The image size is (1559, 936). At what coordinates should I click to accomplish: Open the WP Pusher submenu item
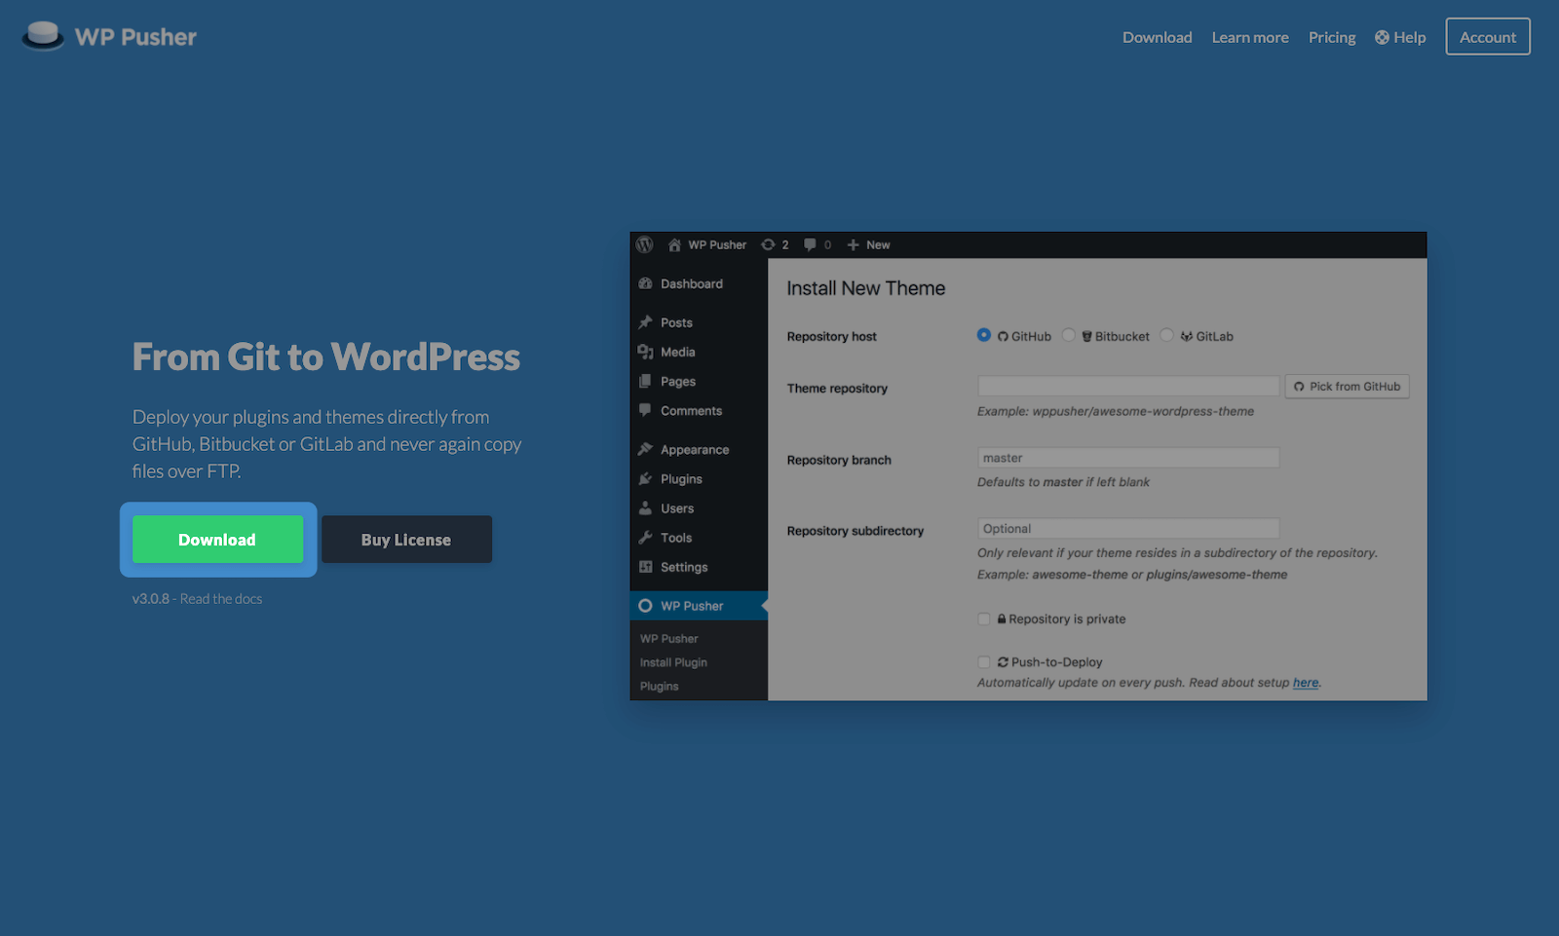(668, 639)
